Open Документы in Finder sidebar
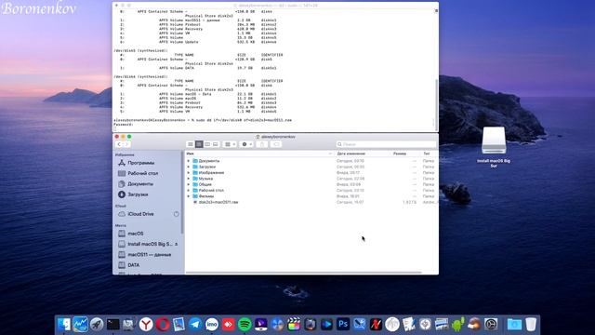 click(x=137, y=184)
